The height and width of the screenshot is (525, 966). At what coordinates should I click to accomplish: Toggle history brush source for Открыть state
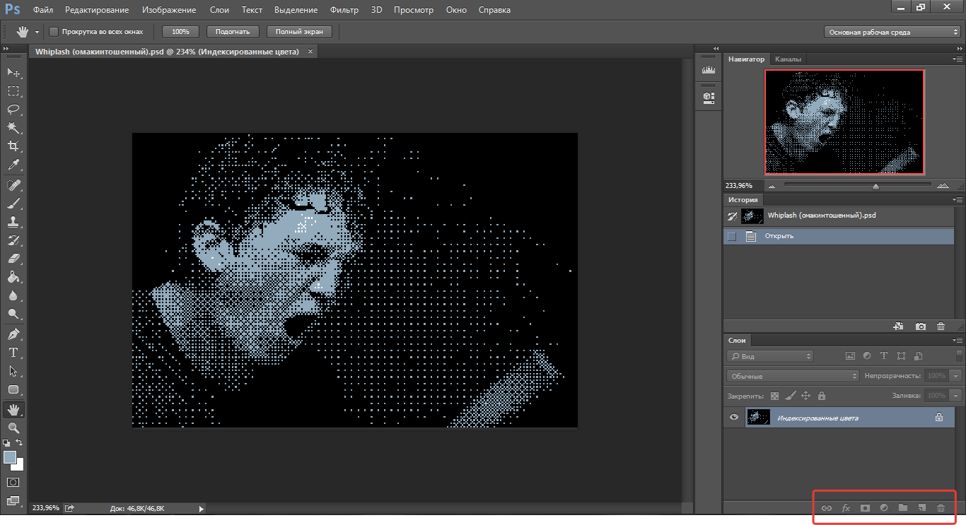[x=732, y=236]
